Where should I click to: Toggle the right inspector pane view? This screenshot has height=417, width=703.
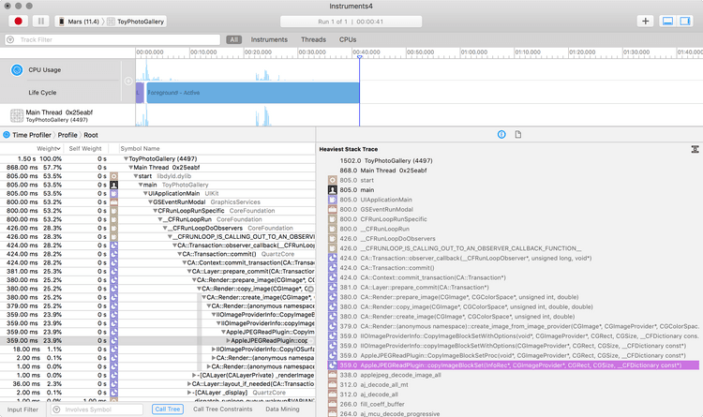pyautogui.click(x=684, y=21)
